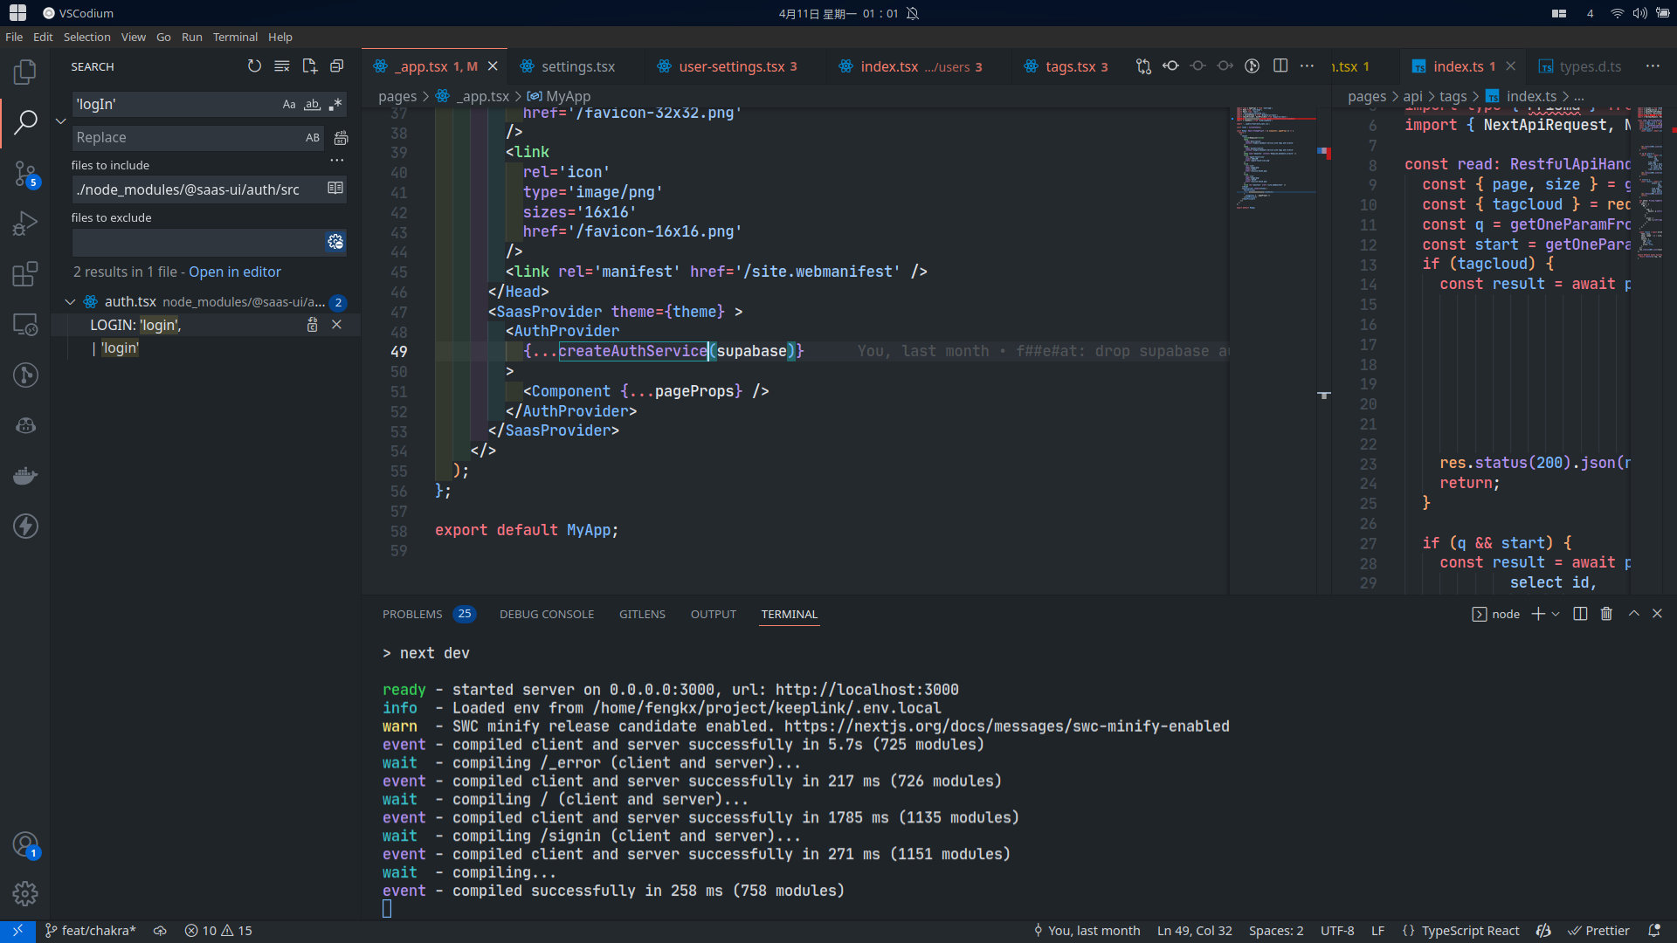Screen dimensions: 1677x943
Task: Enable regular expression search
Action: click(335, 104)
